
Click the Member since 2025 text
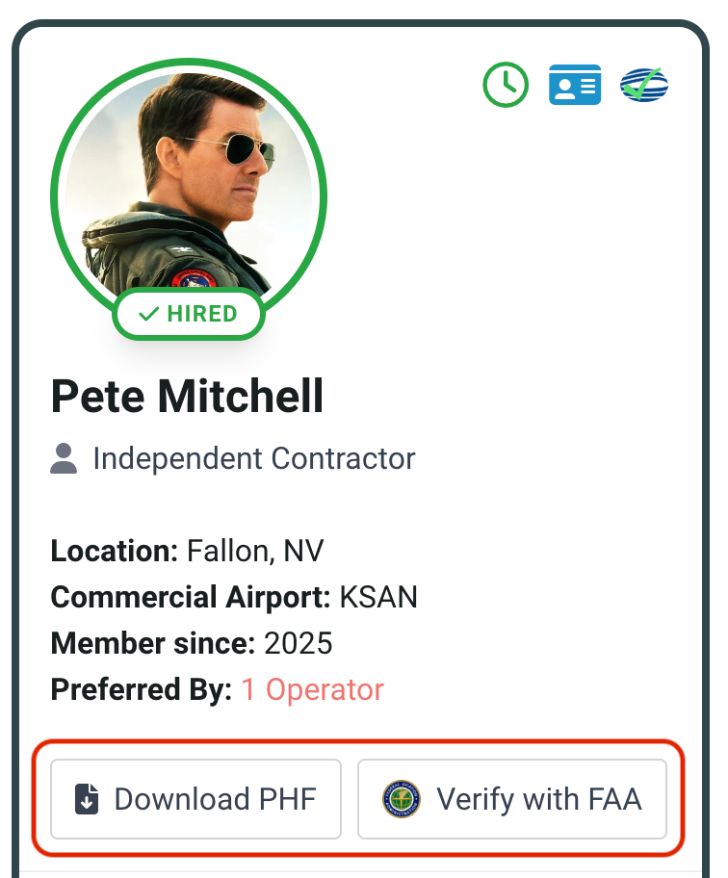point(192,643)
